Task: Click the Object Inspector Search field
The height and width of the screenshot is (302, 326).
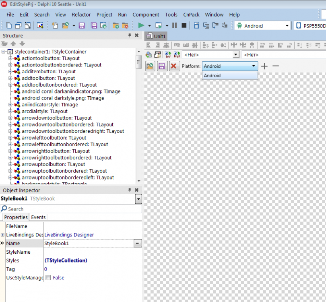Action: click(71, 209)
